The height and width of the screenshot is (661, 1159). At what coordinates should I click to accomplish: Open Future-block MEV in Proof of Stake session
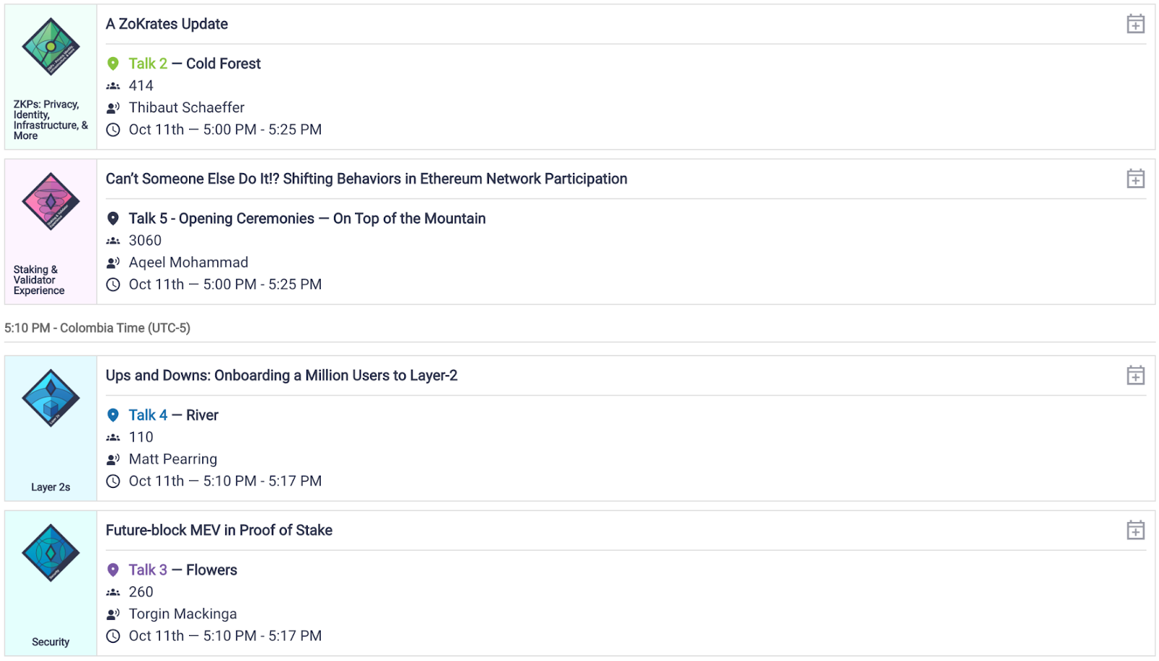[x=219, y=531]
